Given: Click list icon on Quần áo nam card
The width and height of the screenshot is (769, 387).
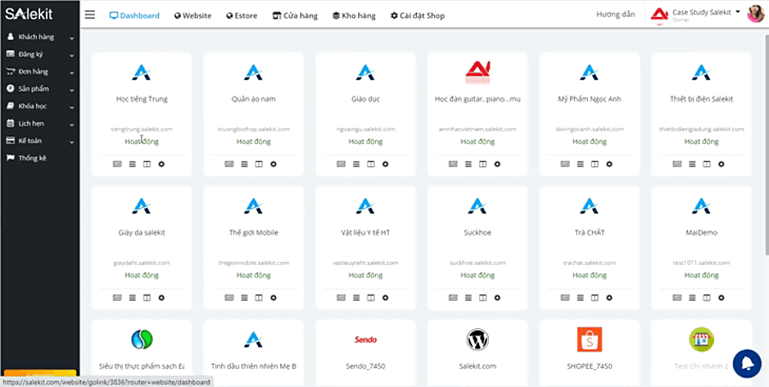Looking at the screenshot, I should (244, 164).
